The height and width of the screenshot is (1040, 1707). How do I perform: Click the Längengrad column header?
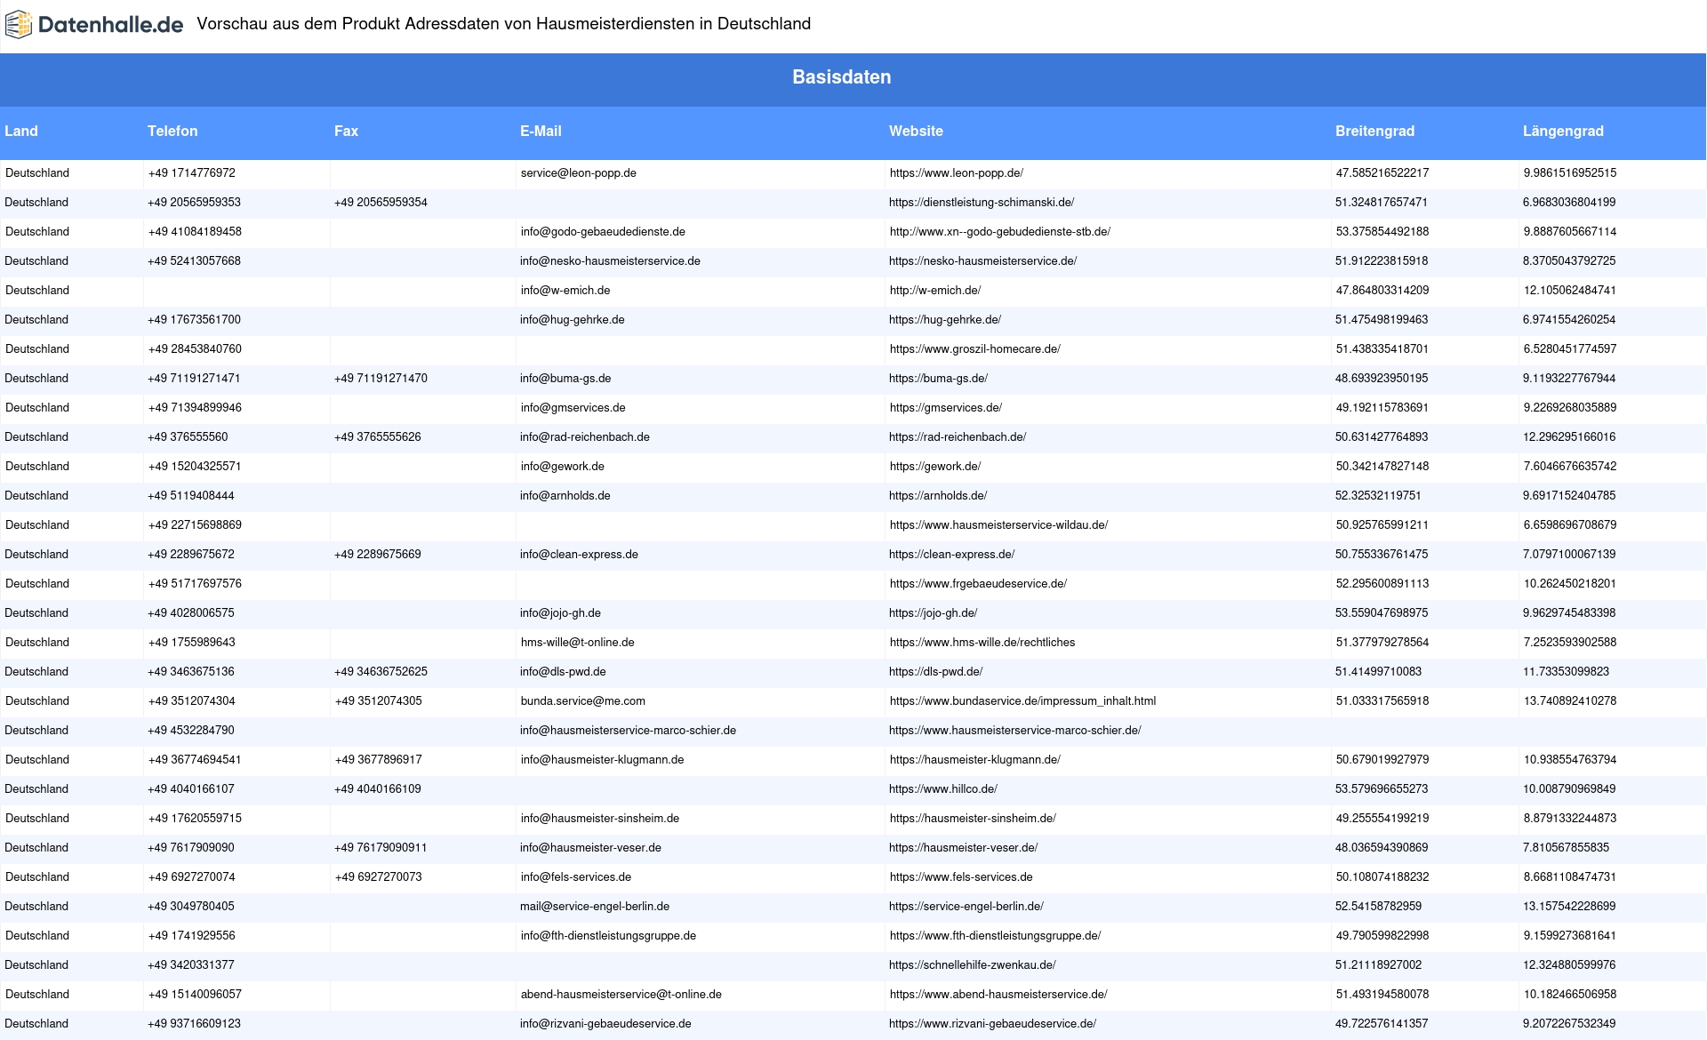1563,131
